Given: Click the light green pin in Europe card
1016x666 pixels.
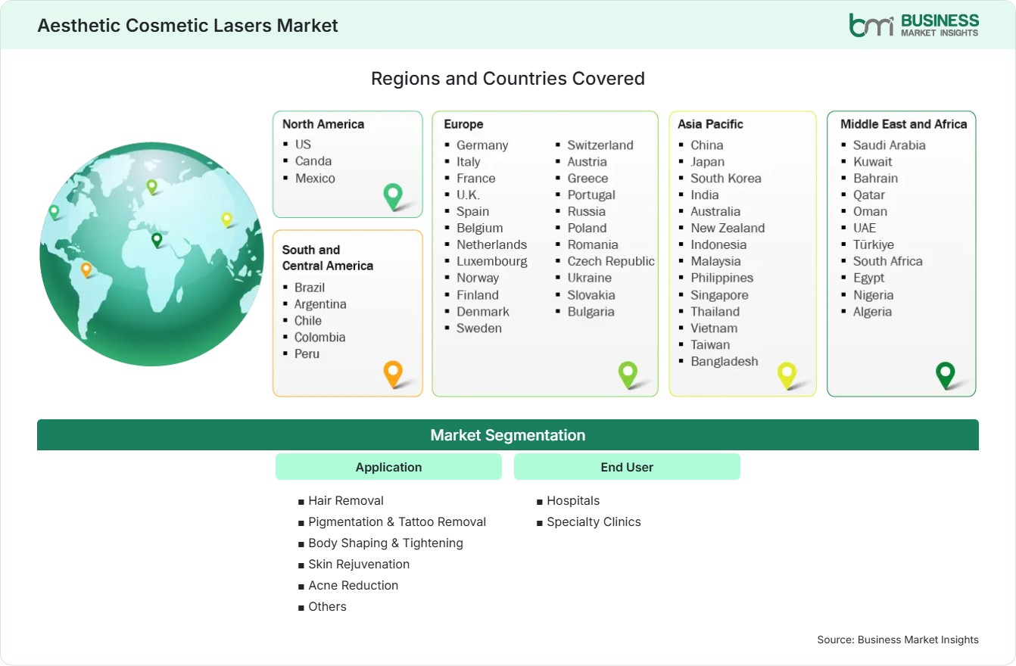Looking at the screenshot, I should coord(628,375).
